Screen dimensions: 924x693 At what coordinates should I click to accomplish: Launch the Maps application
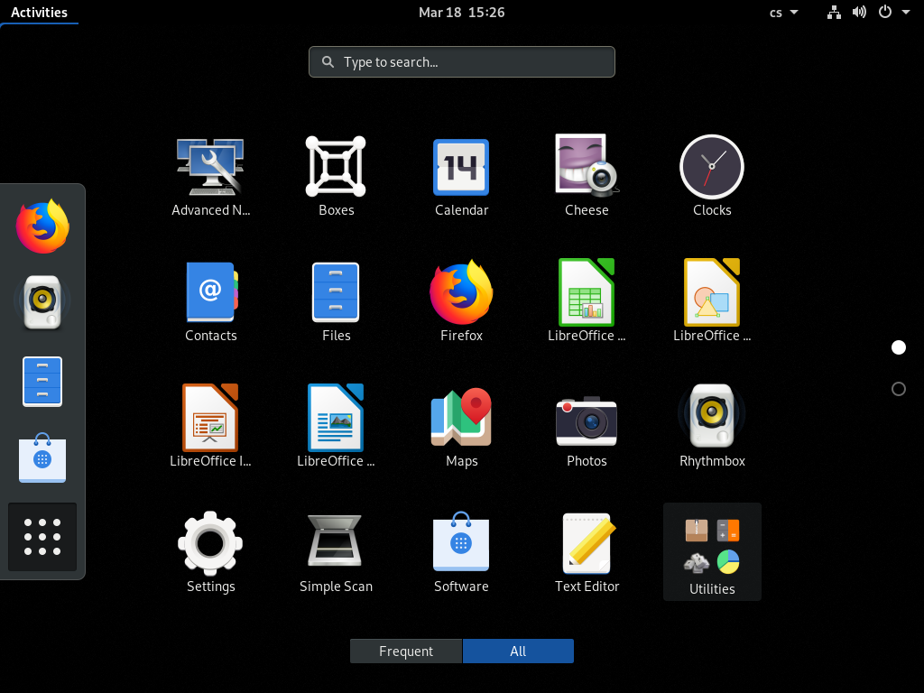coord(461,427)
